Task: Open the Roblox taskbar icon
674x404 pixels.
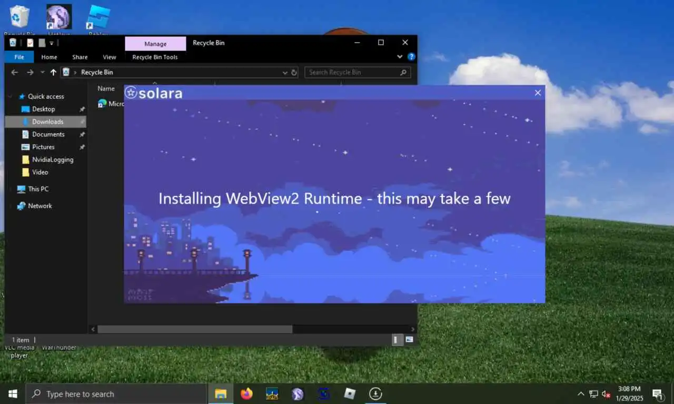Action: click(350, 393)
